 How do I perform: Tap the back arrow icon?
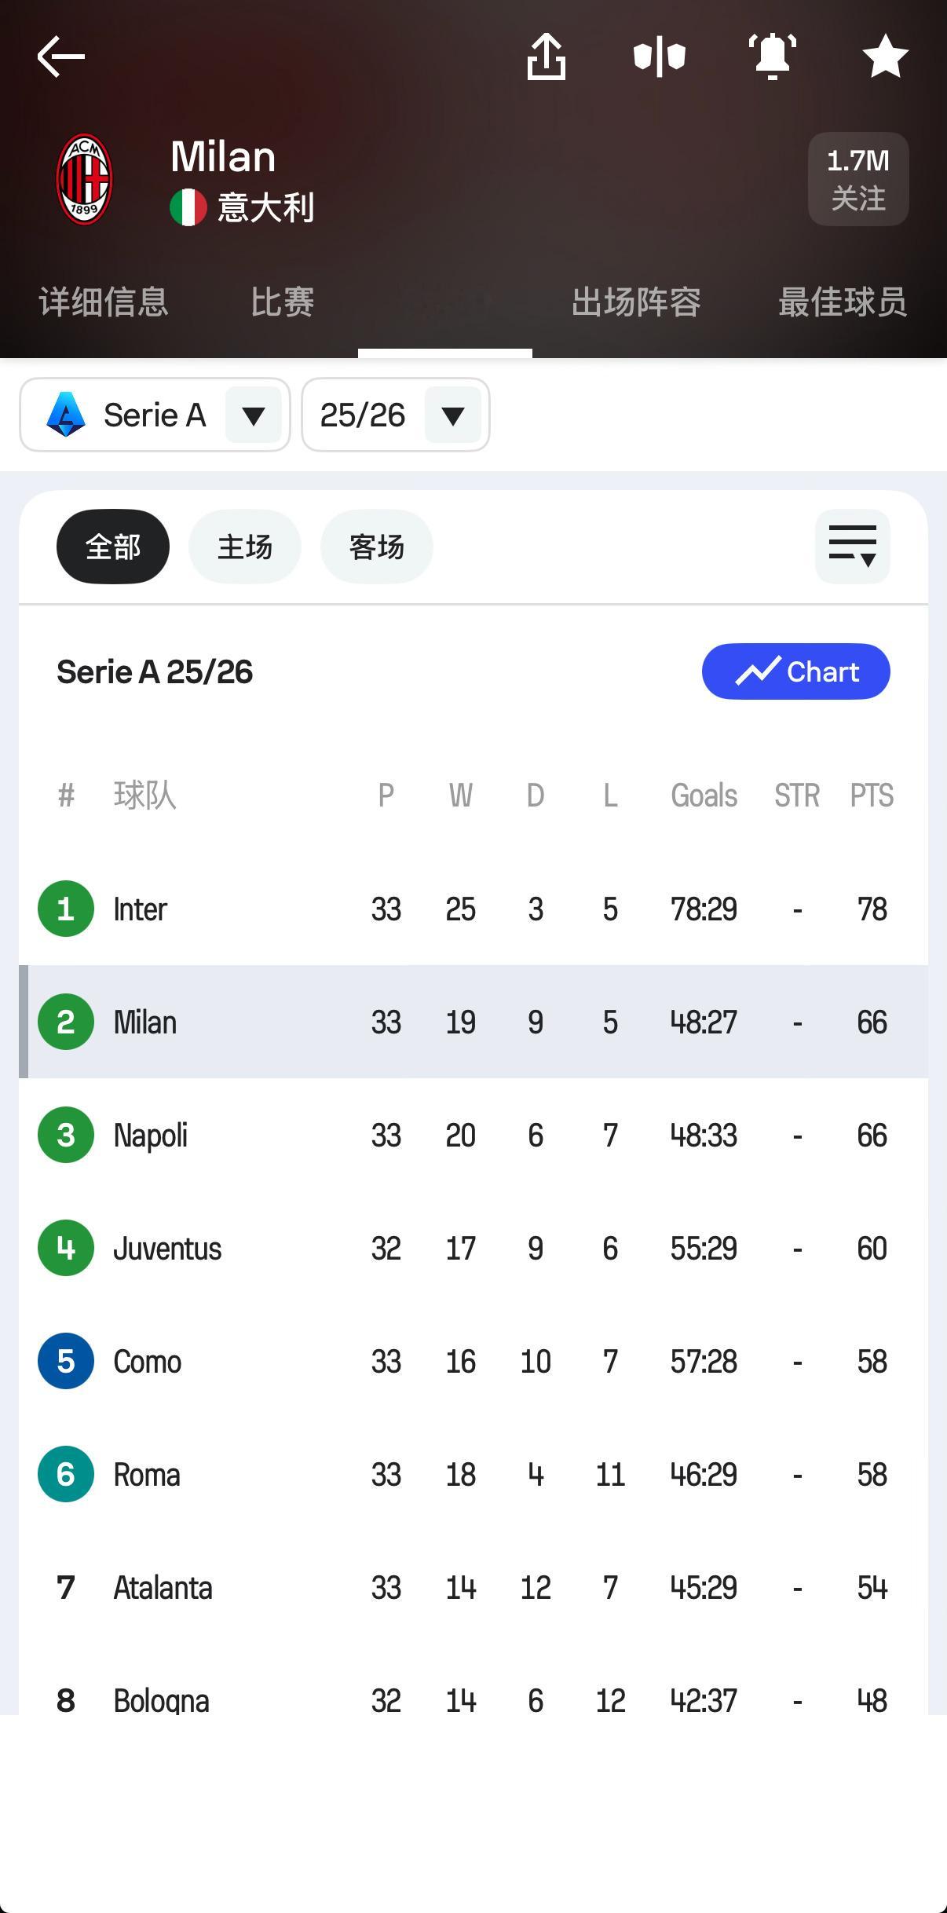tap(61, 57)
